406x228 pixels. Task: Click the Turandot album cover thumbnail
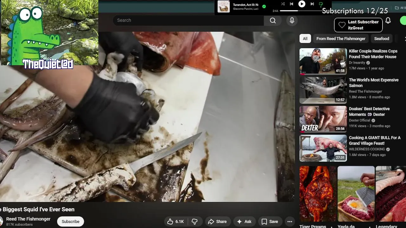224,6
